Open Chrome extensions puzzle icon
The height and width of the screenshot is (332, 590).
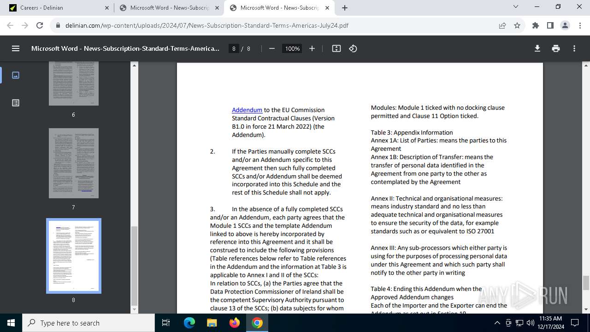tap(536, 25)
